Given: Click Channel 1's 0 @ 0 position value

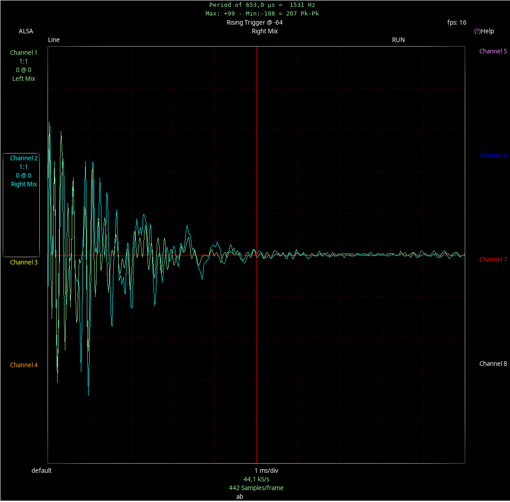Looking at the screenshot, I should click(x=23, y=70).
